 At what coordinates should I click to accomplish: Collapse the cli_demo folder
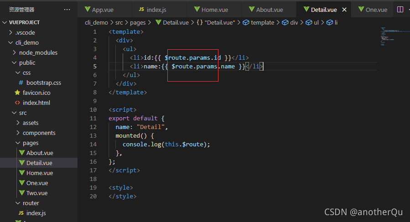(39, 42)
